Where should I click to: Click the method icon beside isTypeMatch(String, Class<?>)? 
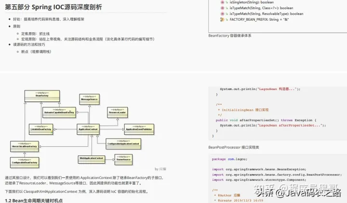tap(222, 8)
